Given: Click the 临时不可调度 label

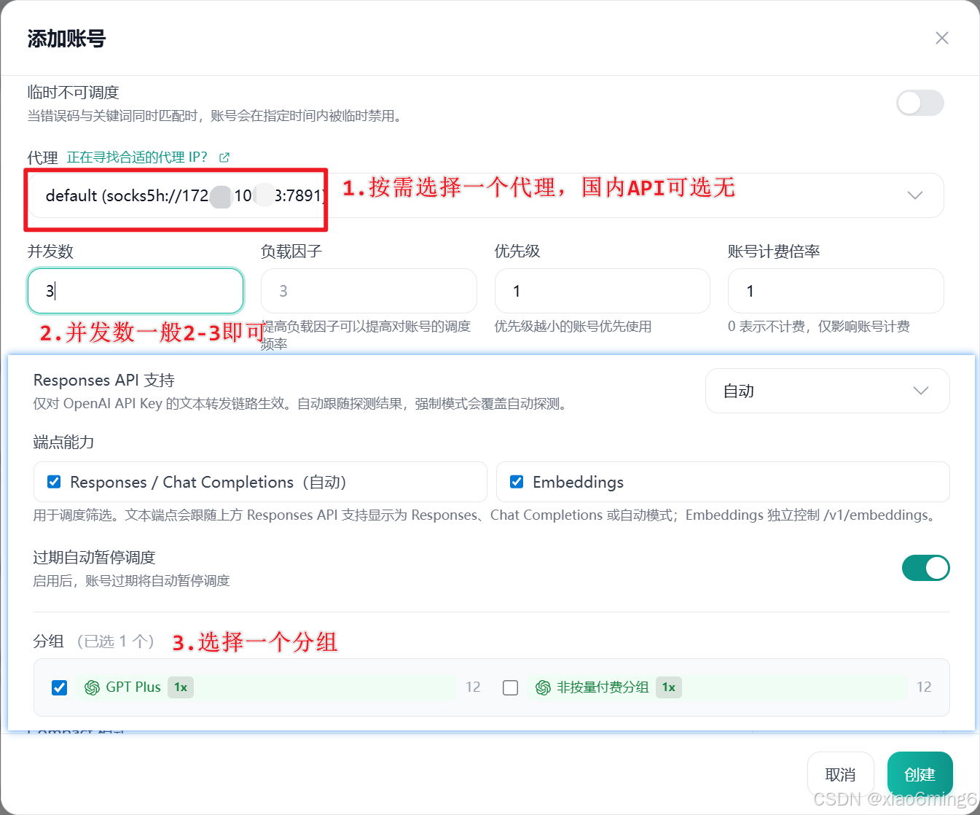Looking at the screenshot, I should (x=73, y=93).
